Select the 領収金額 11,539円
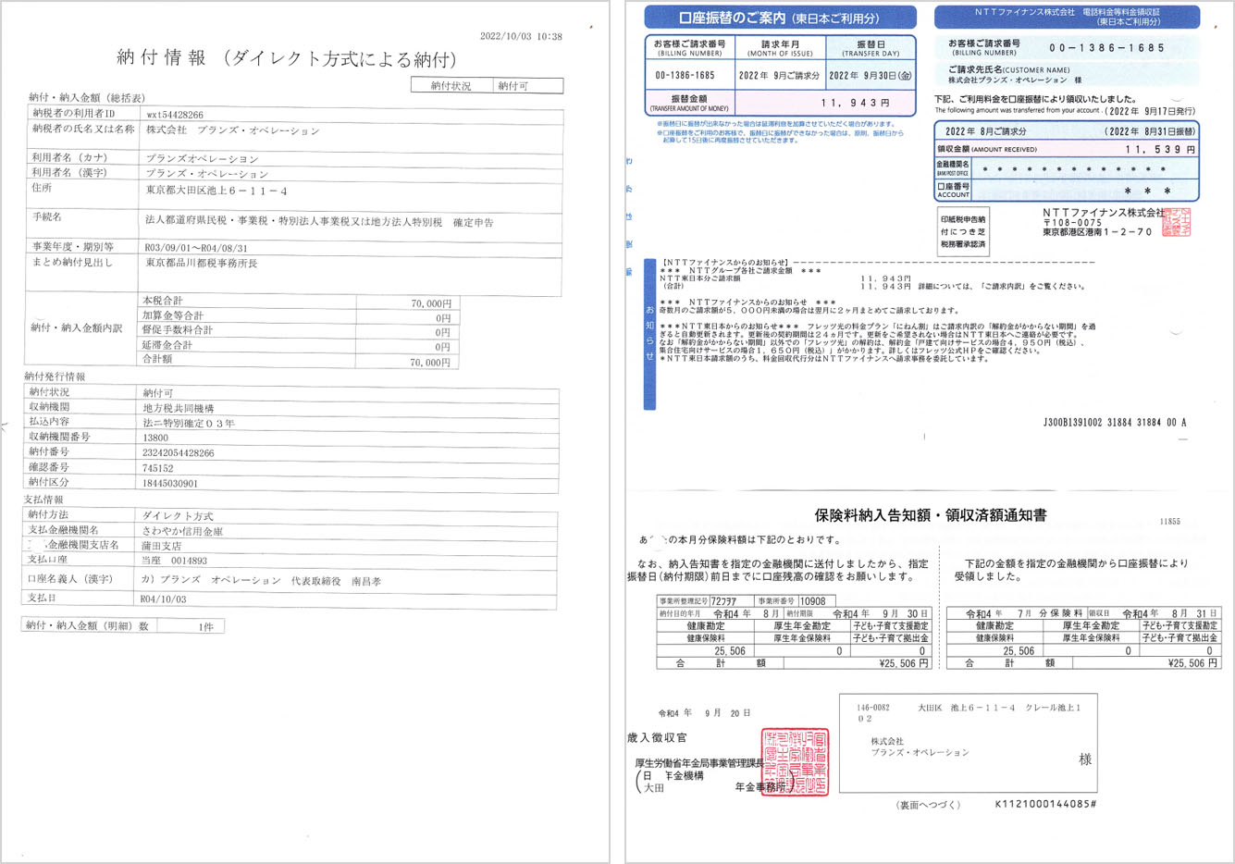This screenshot has height=864, width=1235. [x=1160, y=149]
